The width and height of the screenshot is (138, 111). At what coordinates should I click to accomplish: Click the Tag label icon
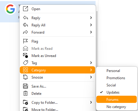click(25, 63)
